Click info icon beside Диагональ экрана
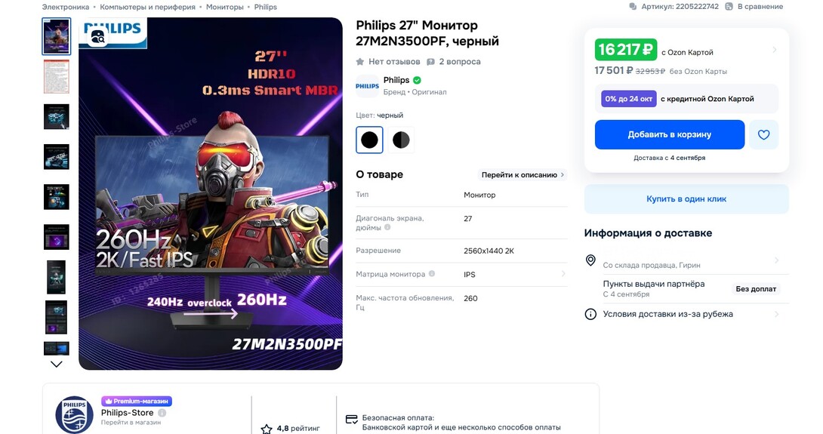Image resolution: width=823 pixels, height=434 pixels. 387,227
